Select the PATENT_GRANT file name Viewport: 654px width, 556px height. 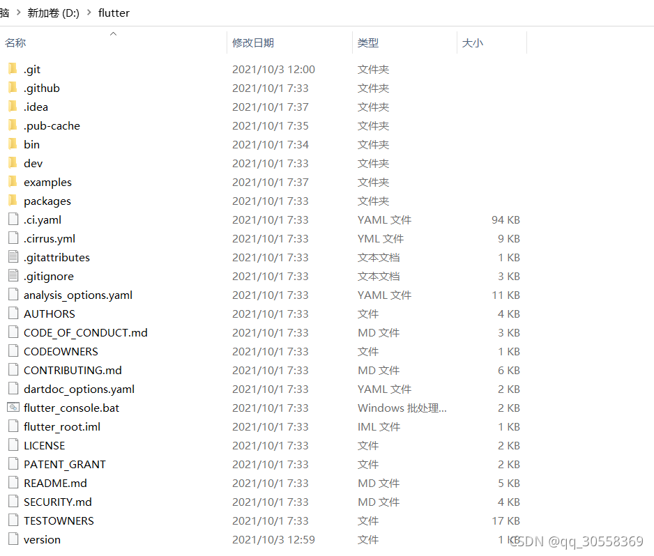coord(65,464)
